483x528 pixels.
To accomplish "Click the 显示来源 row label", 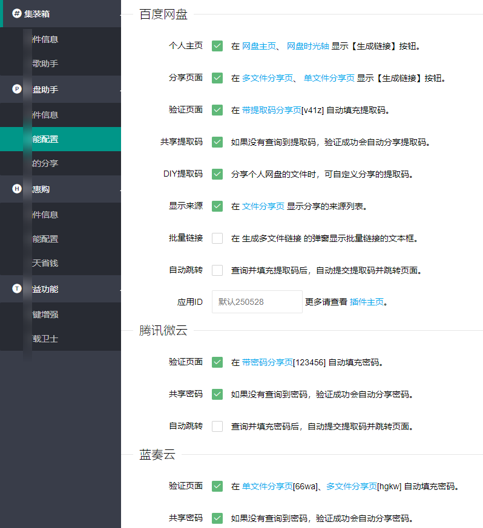I will pos(186,206).
